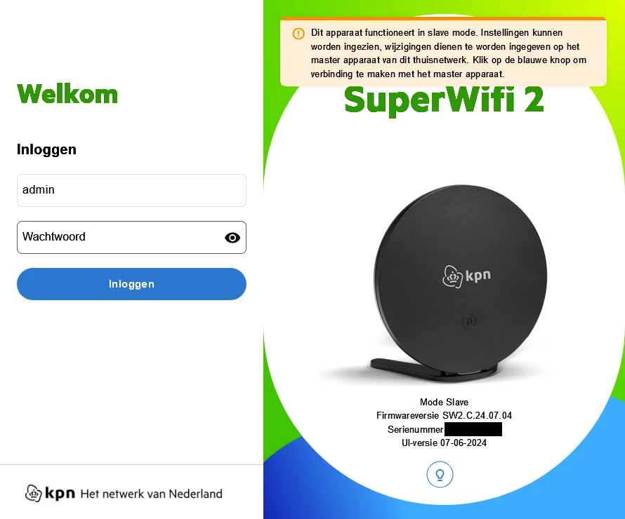625x519 pixels.
Task: Click the blue Inloggen button
Action: coord(131,284)
